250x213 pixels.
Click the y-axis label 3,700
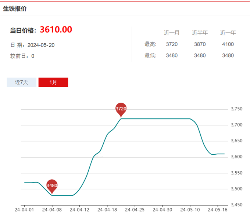pos(237,125)
